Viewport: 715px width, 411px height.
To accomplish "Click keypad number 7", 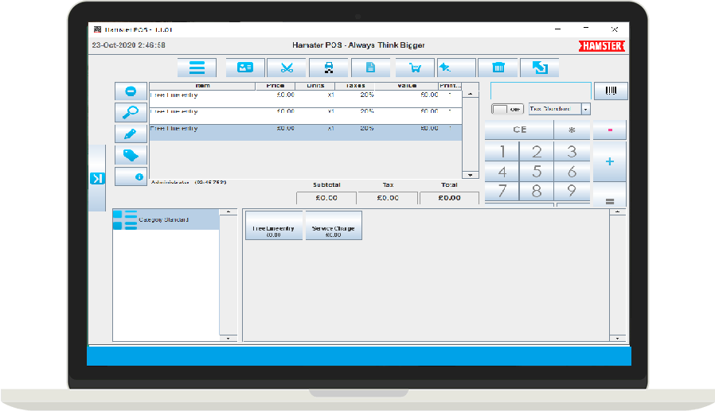I will pyautogui.click(x=502, y=191).
